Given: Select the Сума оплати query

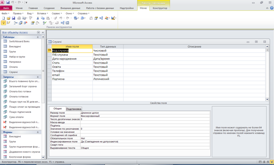Looking at the screenshot, I should coord(16,117).
